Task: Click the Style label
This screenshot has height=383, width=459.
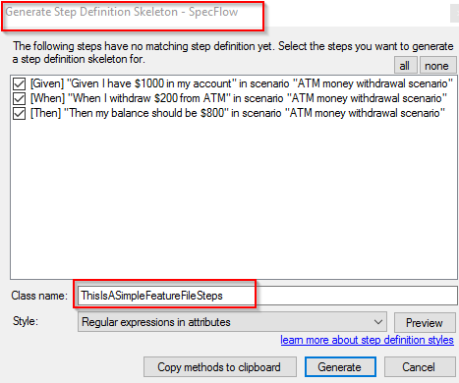Action: click(26, 321)
